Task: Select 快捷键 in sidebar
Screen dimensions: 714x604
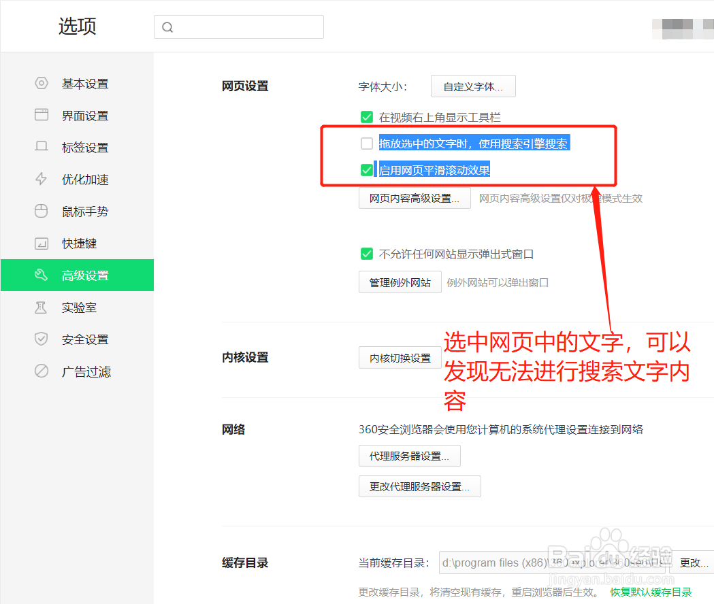Action: click(x=78, y=244)
